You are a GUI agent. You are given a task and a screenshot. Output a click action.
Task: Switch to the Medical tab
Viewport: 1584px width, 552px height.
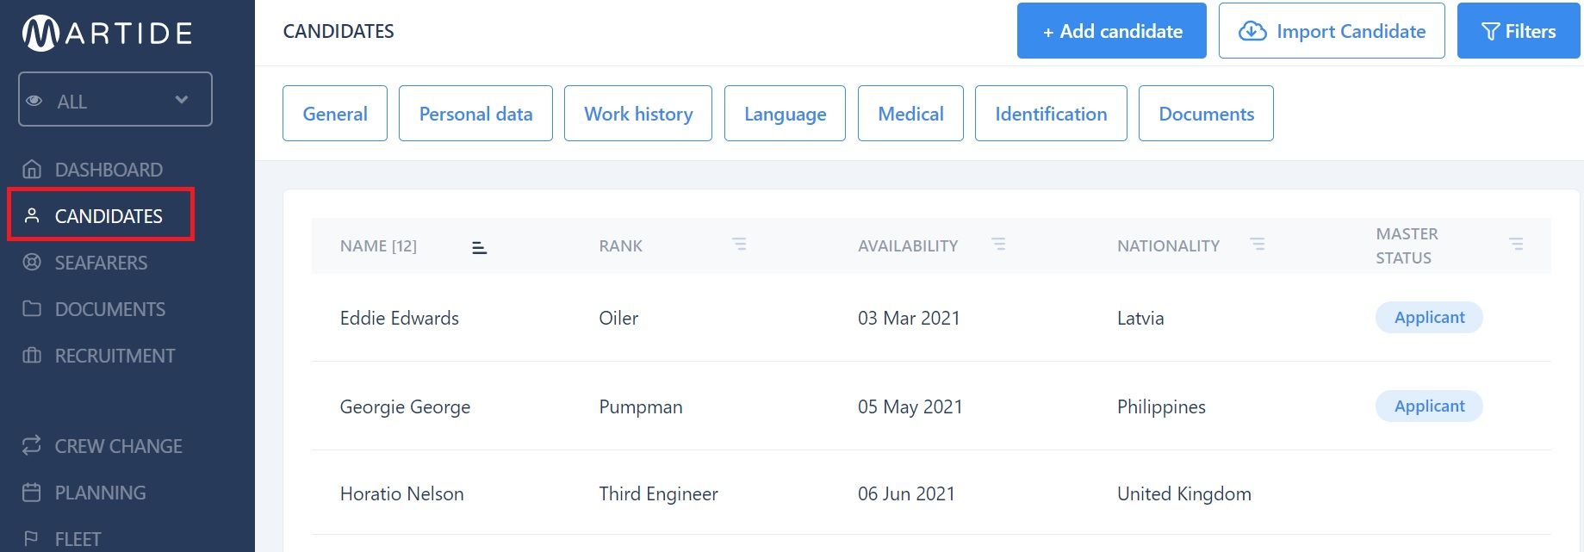coord(910,113)
